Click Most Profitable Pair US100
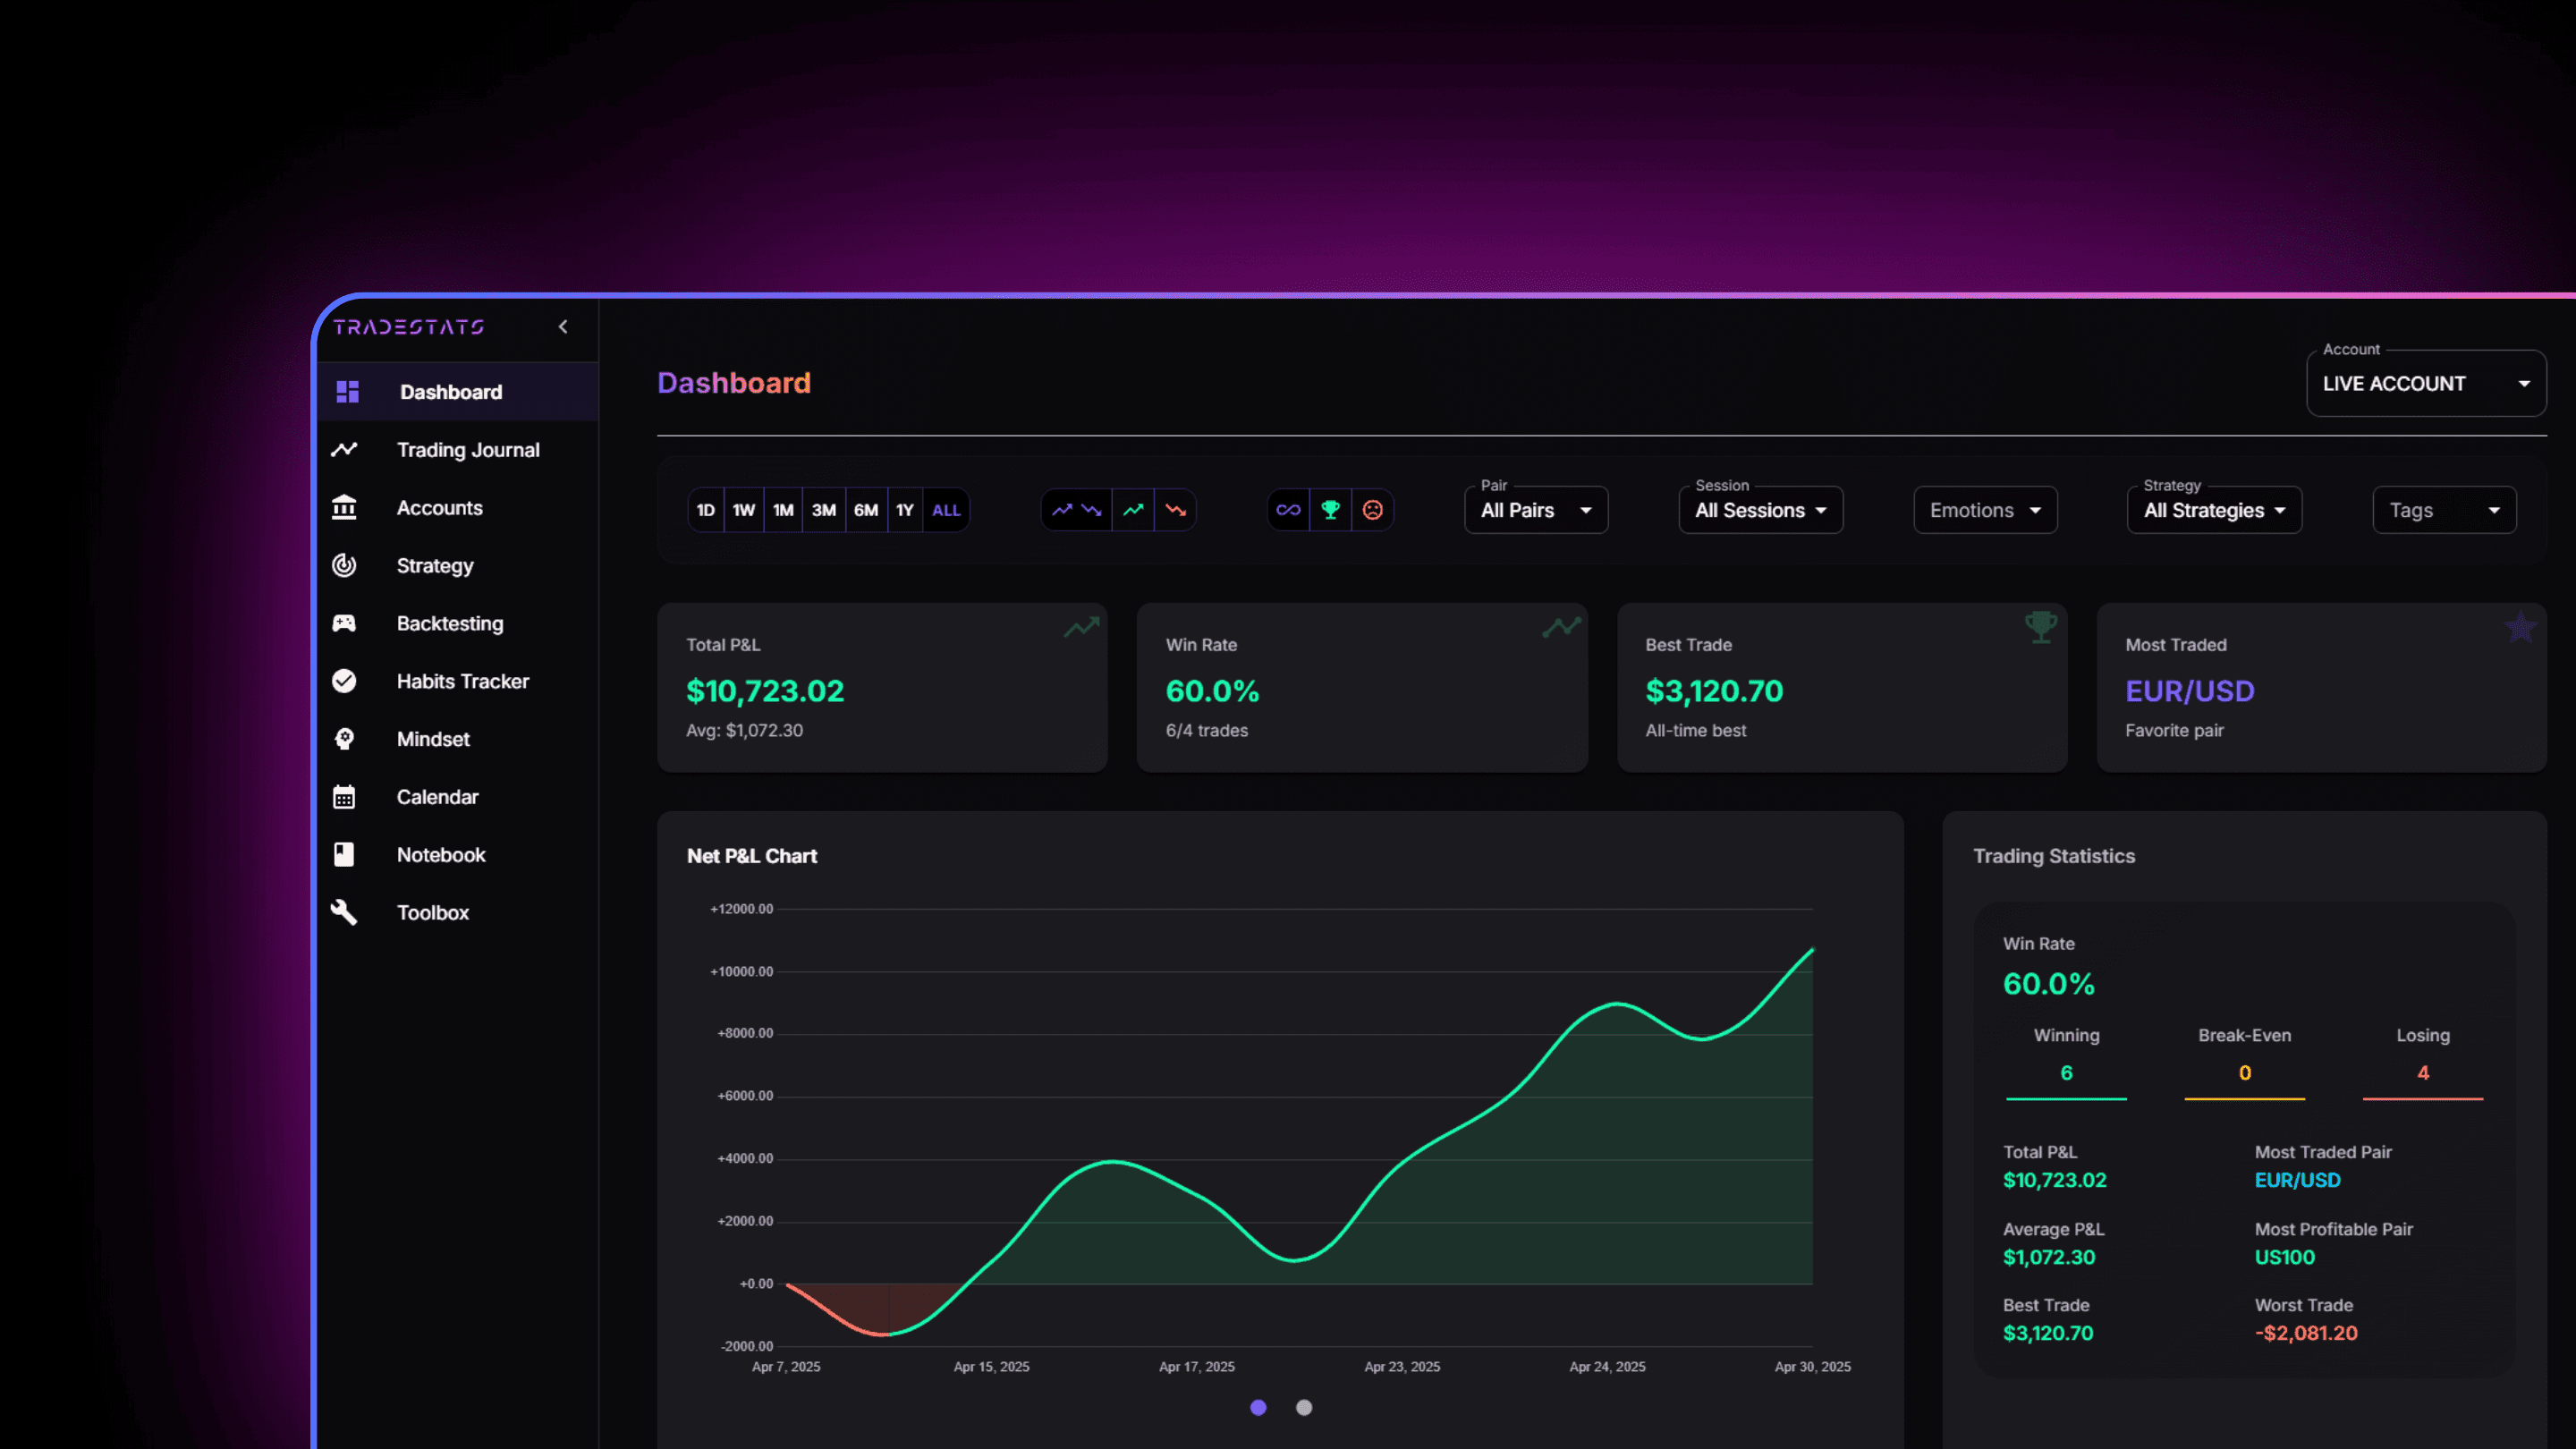 pyautogui.click(x=2285, y=1257)
